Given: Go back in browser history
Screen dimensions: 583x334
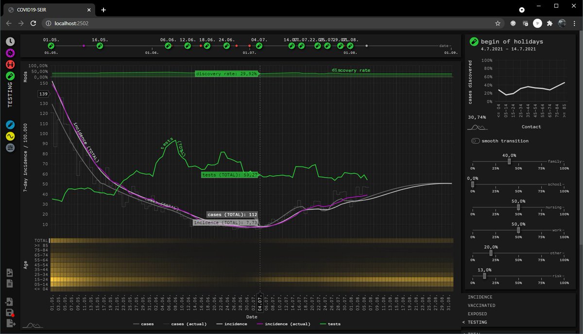Looking at the screenshot, I should [x=9, y=23].
